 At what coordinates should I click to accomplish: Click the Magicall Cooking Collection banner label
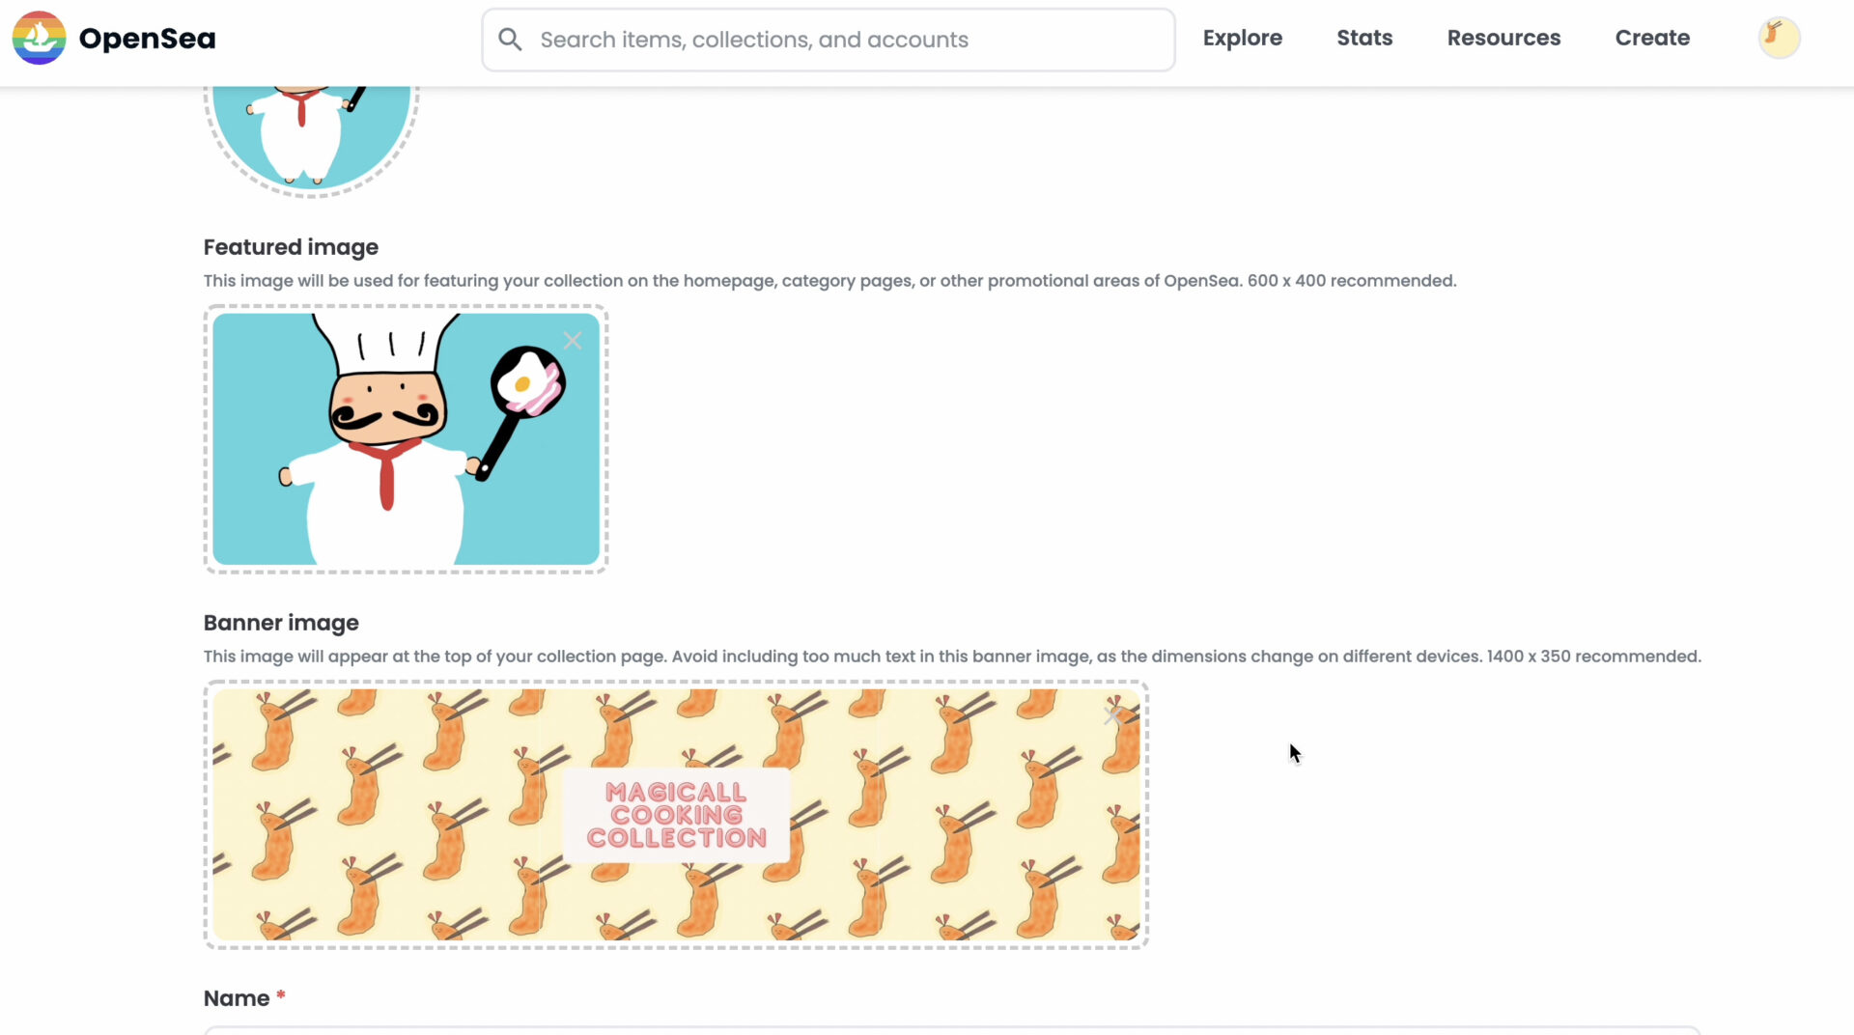point(676,815)
